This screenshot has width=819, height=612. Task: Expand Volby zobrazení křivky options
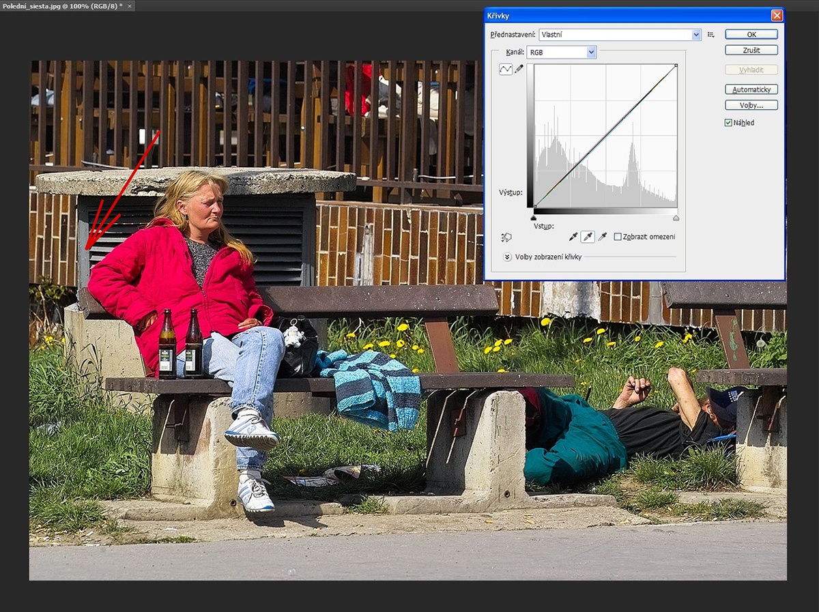(507, 257)
